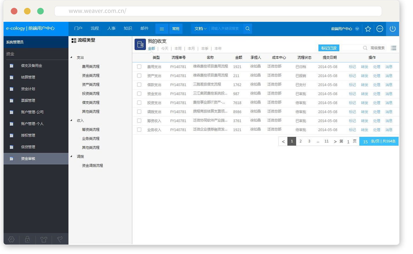The image size is (413, 254).
Task: Click the icon beside 账户管理-公司
Action: pos(12,112)
